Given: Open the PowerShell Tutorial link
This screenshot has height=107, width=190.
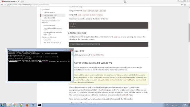Looking at the screenshot, I should tap(129, 80).
